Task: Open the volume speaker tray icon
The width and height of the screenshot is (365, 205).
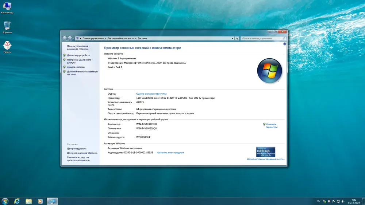Action: pos(343,201)
